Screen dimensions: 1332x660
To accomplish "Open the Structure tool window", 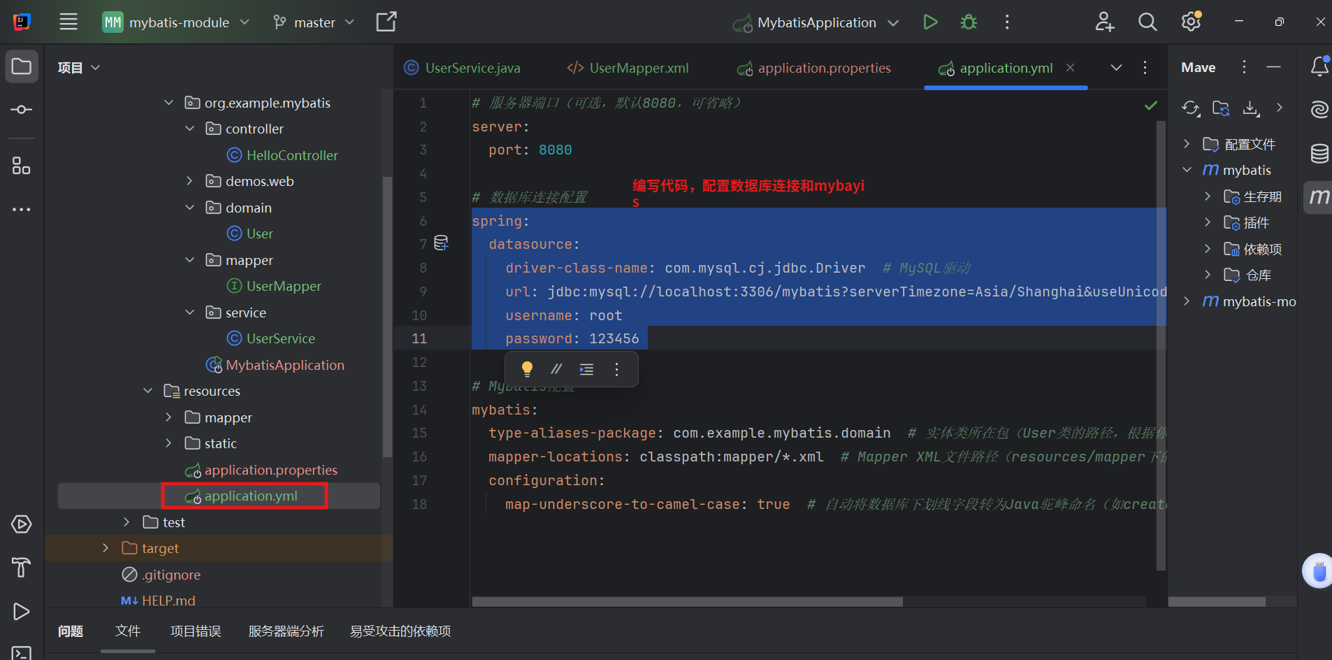I will coord(22,166).
